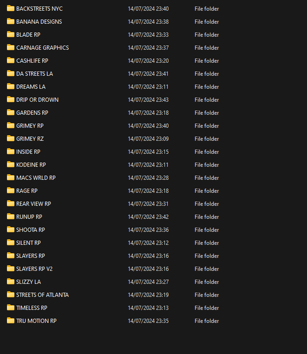Click the date '14/07/2024 23:13'

(148, 308)
